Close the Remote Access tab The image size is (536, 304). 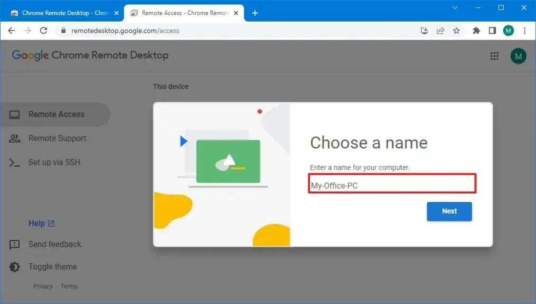coord(236,13)
